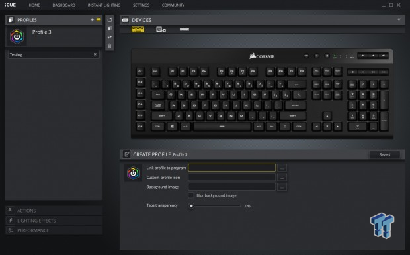This screenshot has height=255, width=410.
Task: Browse for program to link profile
Action: tap(282, 168)
